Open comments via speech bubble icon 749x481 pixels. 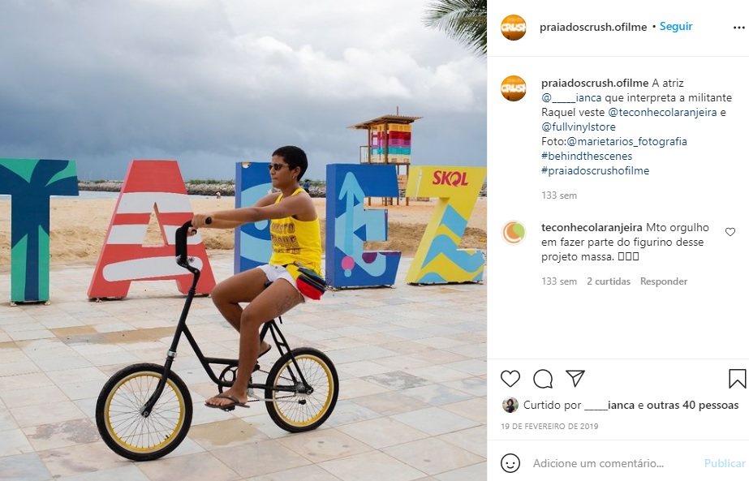(543, 378)
